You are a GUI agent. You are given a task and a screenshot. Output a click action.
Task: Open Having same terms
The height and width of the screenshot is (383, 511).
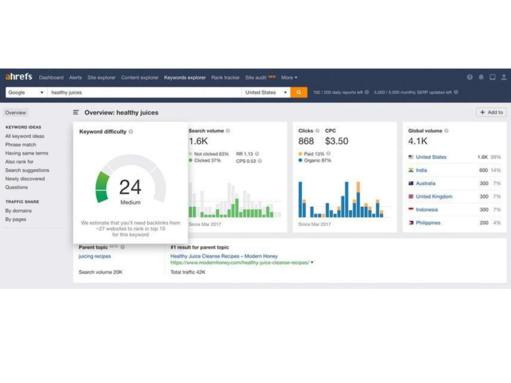tap(27, 153)
